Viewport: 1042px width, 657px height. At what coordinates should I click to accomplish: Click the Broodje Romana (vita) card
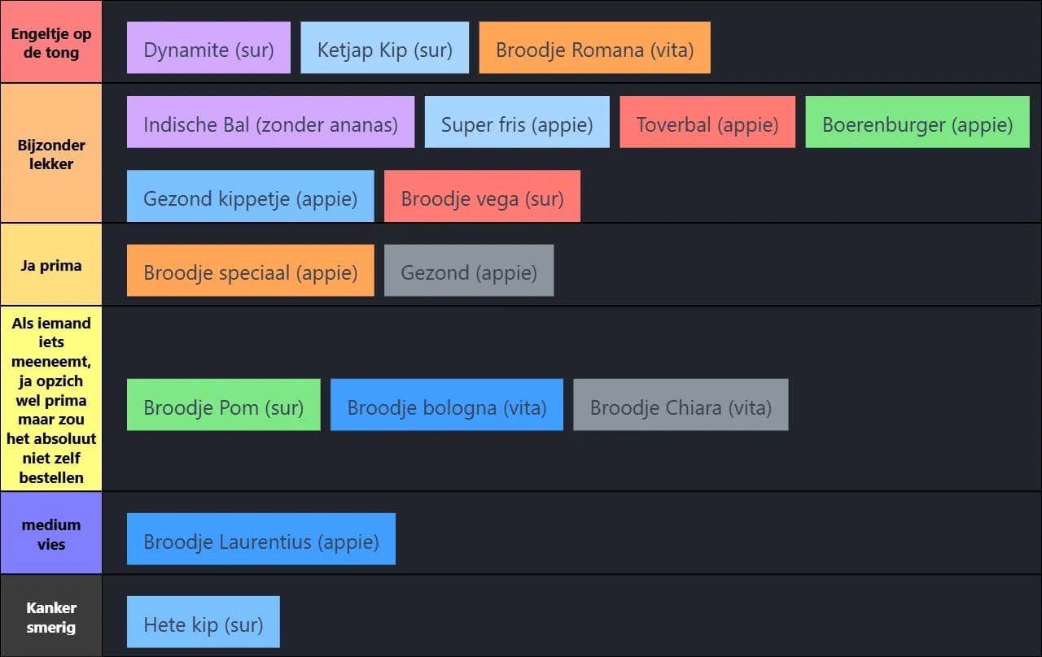click(594, 48)
